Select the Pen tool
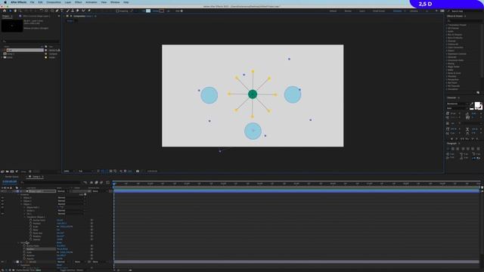Screen dimensions: 484x272 [57, 11]
